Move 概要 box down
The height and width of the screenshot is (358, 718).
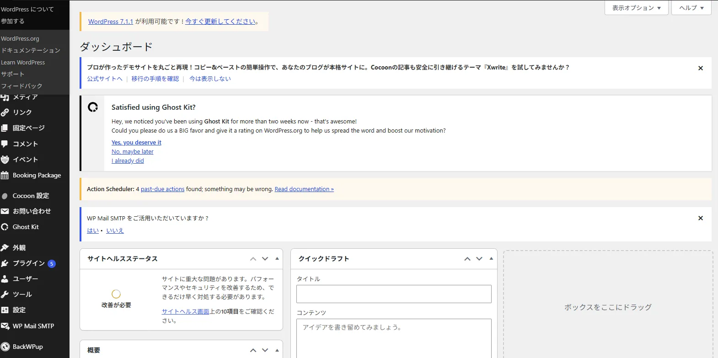[x=265, y=350]
